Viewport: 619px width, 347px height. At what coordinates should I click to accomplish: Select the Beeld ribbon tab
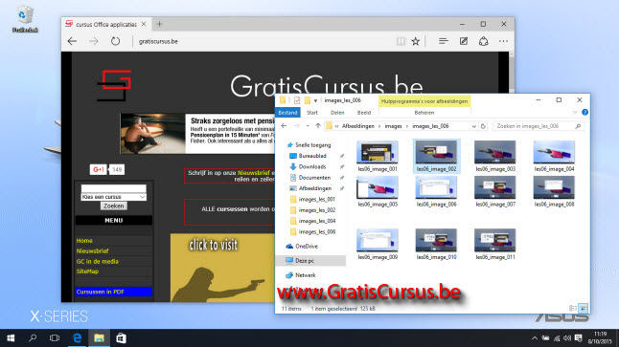pyautogui.click(x=364, y=113)
